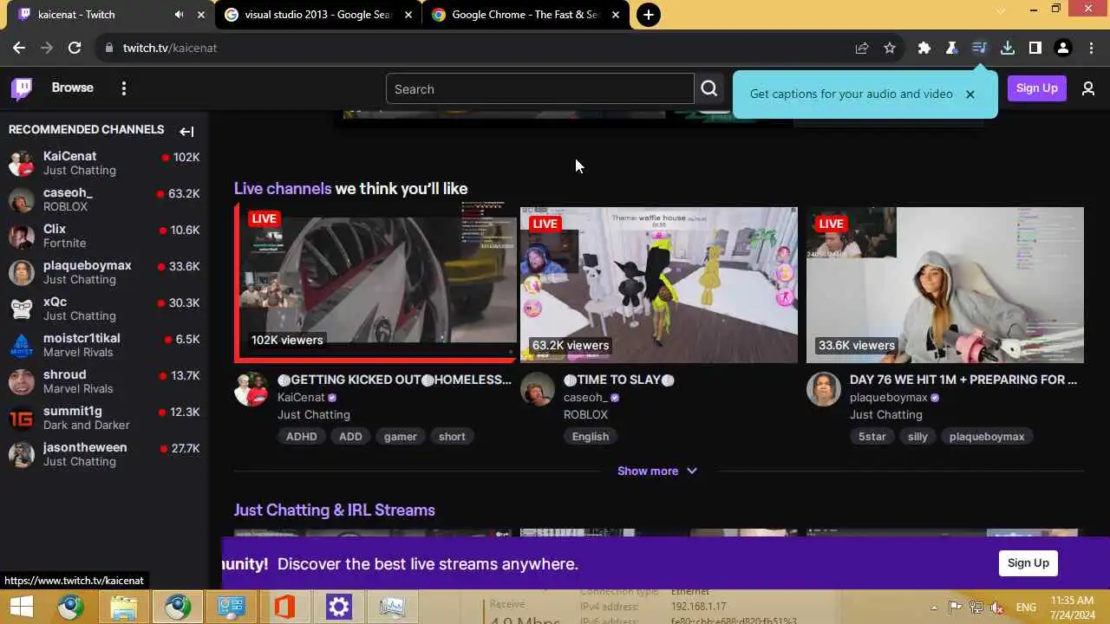
Task: Click the search magnifier button
Action: tap(709, 88)
